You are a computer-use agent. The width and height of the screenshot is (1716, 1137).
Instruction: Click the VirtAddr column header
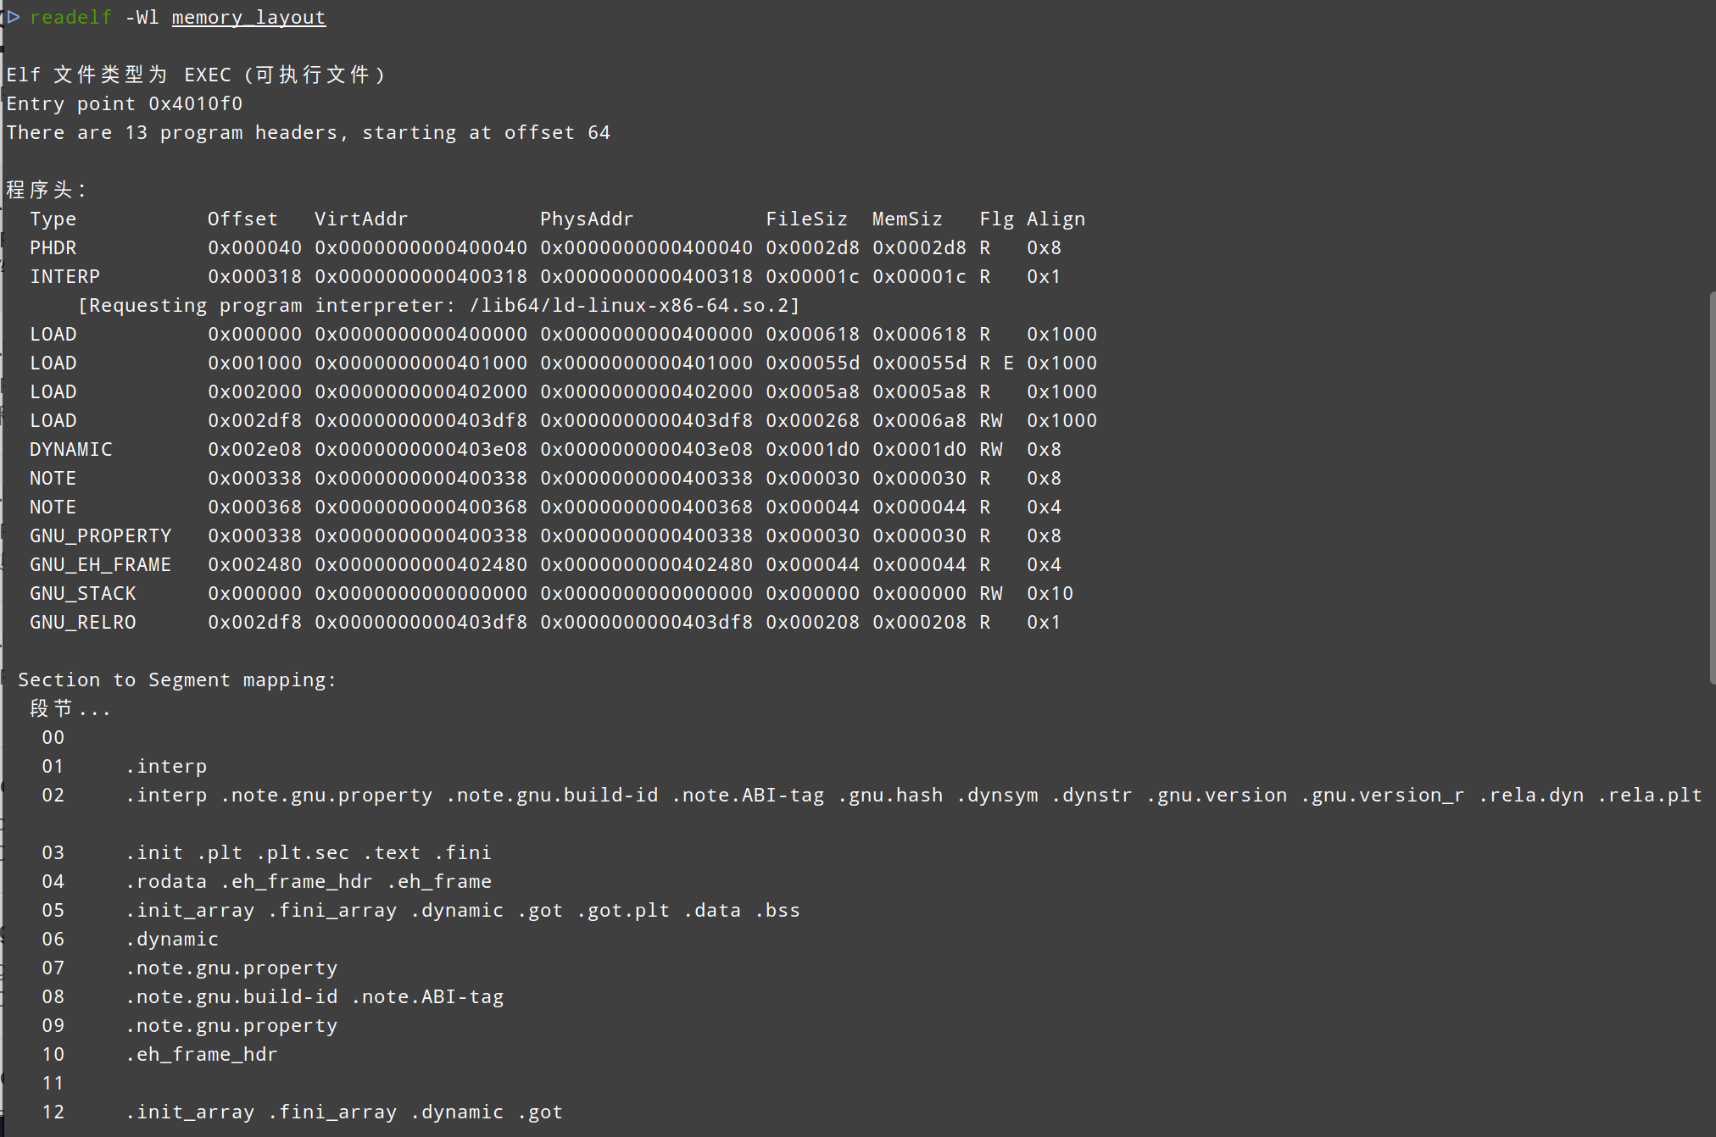[361, 219]
